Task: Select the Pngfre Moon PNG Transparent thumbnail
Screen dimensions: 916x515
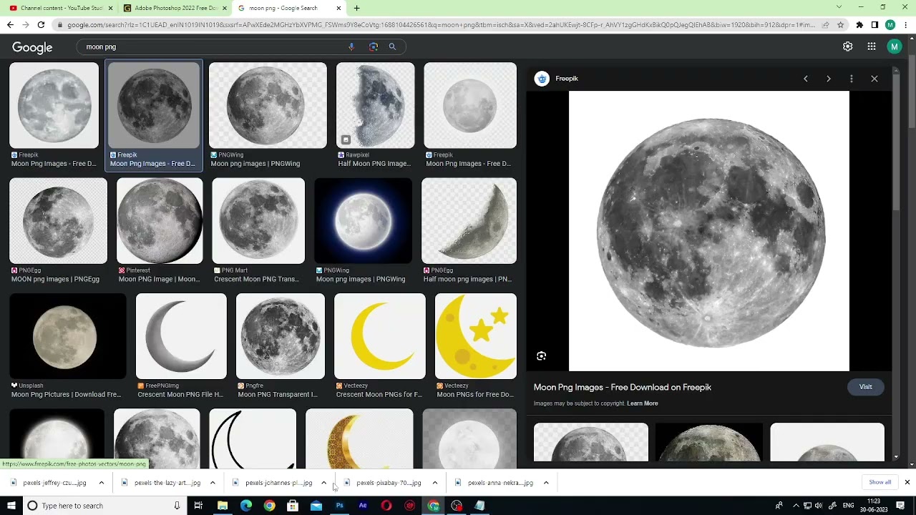Action: (281, 336)
